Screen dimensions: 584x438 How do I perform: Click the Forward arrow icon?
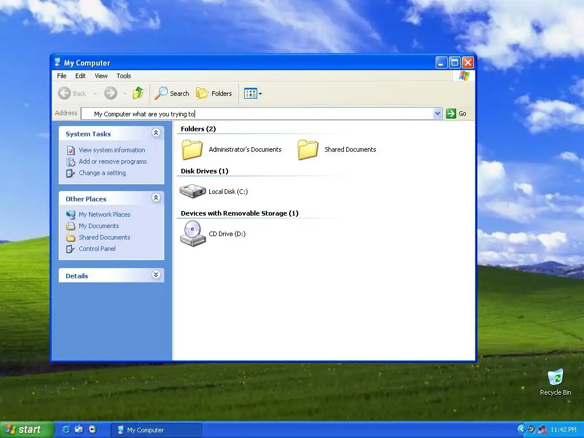110,93
